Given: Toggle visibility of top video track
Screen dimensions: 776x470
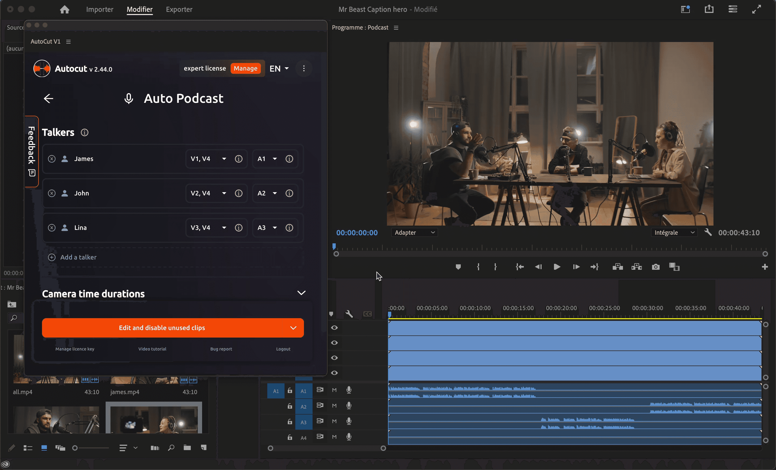Looking at the screenshot, I should coord(334,328).
